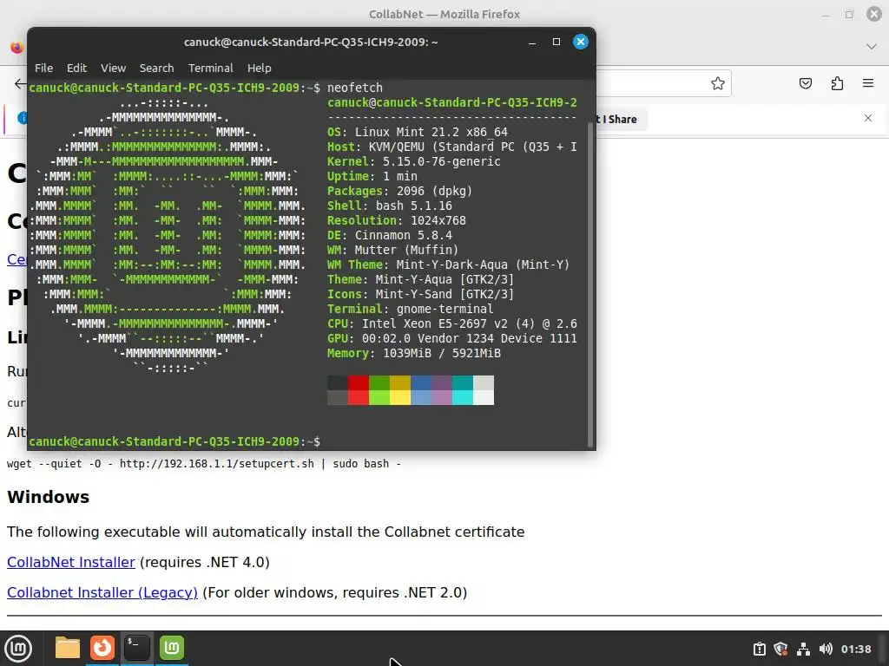The width and height of the screenshot is (889, 666).
Task: Open network connections tray icon
Action: click(x=803, y=649)
